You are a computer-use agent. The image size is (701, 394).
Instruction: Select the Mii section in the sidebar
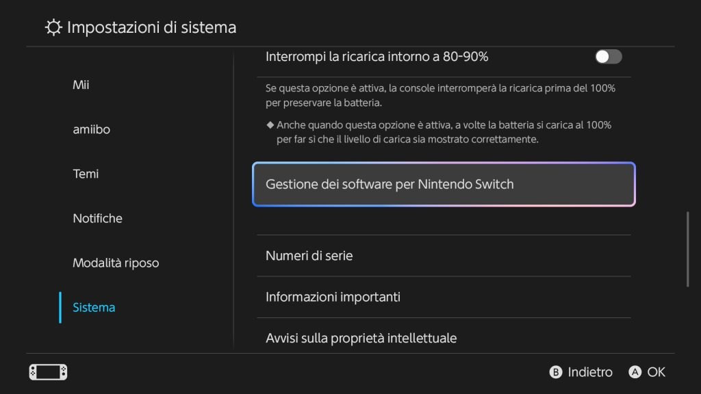coord(80,84)
